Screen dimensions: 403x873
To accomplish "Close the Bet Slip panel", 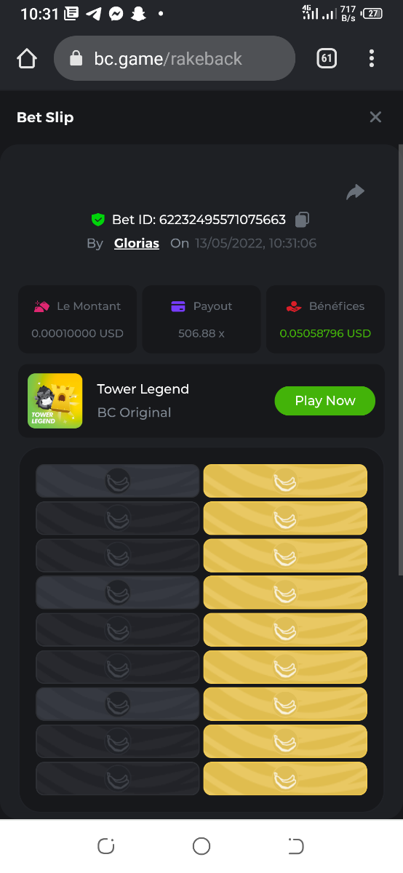I will click(375, 117).
